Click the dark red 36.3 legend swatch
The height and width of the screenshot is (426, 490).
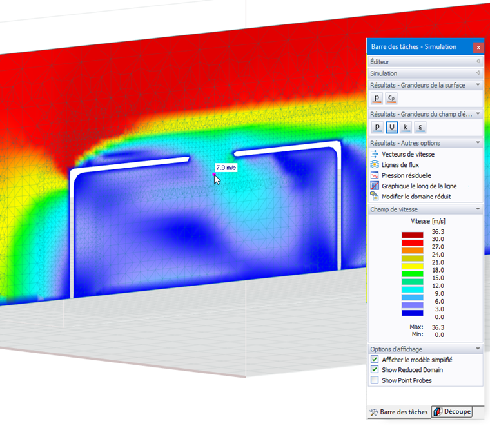pos(412,235)
